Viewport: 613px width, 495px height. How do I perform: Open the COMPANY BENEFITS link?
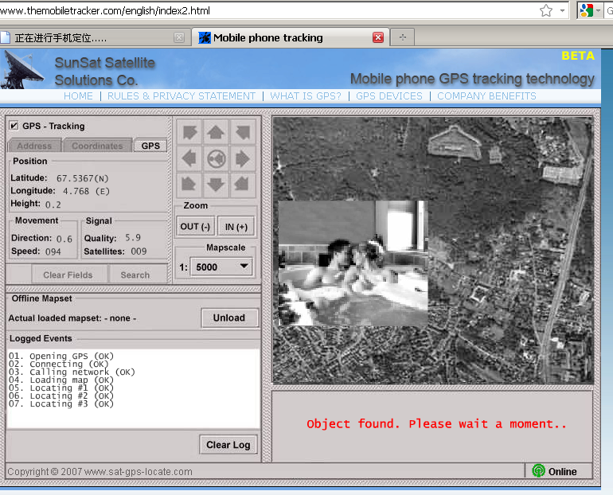[486, 96]
